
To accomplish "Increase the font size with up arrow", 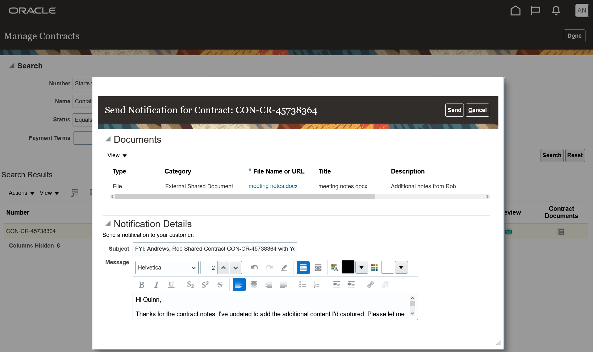I will (x=223, y=268).
